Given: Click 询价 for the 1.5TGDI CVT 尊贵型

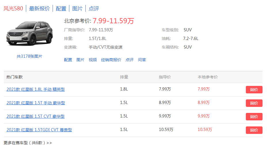Looking at the screenshot, I should pos(254,130).
